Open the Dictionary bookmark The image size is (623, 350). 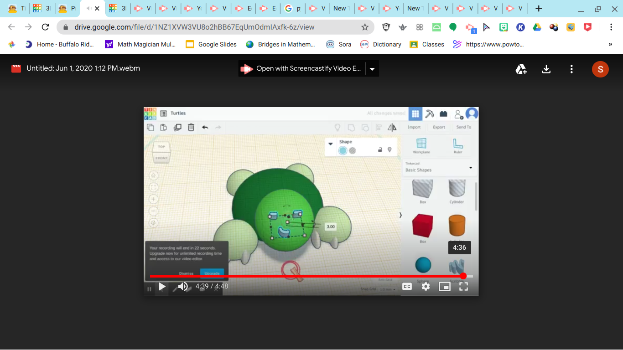click(x=381, y=44)
